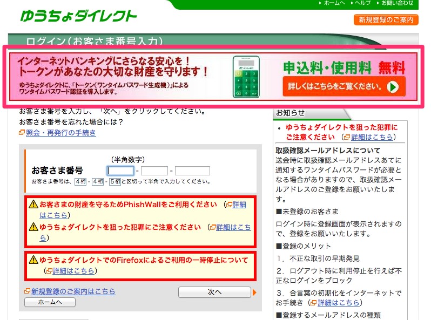Click external-link icon beside 照会・再発行の手続き
431x320 pixels.
pos(22,133)
